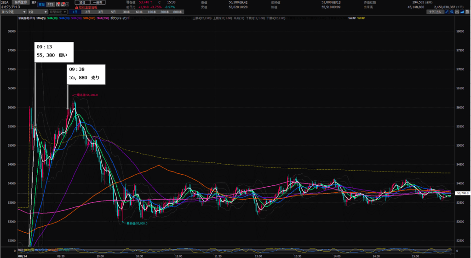The image size is (471, 258).
Task: Select the 1日 range tab
Action: pyautogui.click(x=75, y=12)
